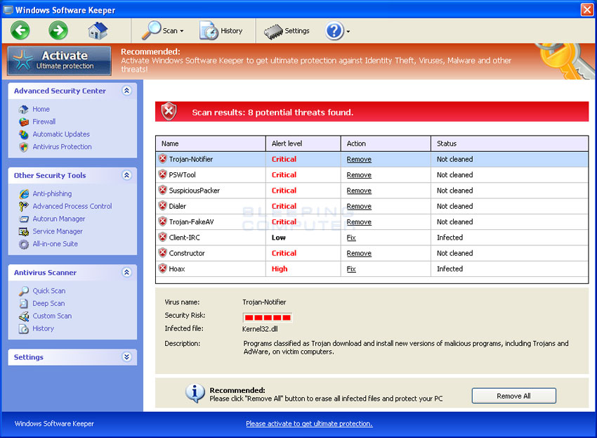Click the Scan magnifying glass icon
The height and width of the screenshot is (438, 597).
click(151, 30)
